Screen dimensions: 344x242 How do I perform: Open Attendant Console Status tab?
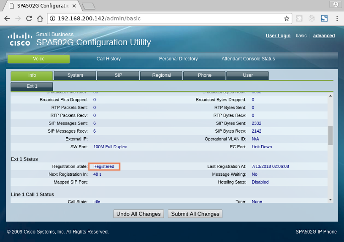click(248, 59)
